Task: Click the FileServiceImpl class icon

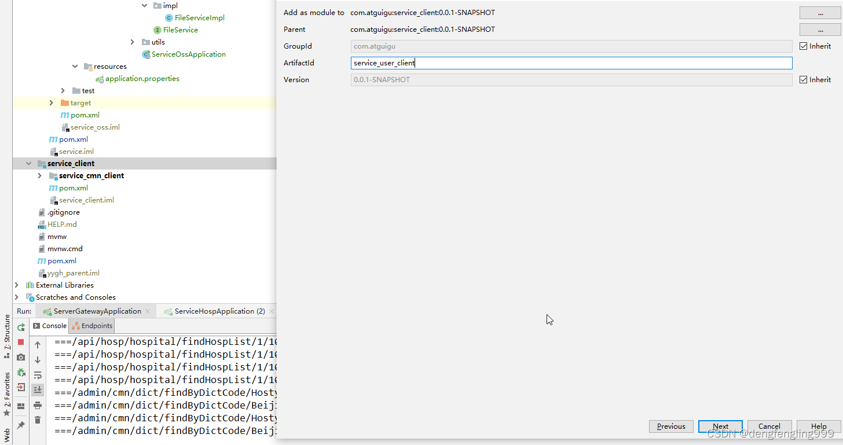Action: 169,18
